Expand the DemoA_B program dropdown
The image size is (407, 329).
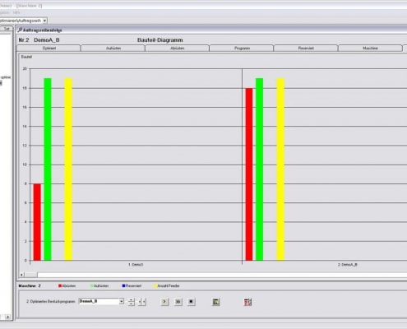(122, 301)
